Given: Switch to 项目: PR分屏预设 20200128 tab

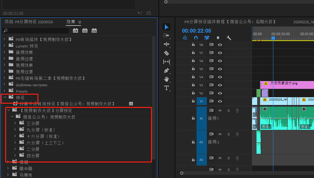Looking at the screenshot, I should click(29, 22).
